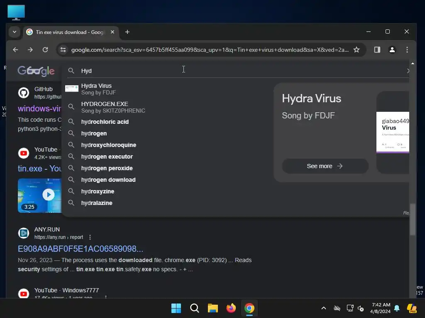Open the notifications bell
Viewport: 425px width, 318px height.
pyautogui.click(x=397, y=308)
